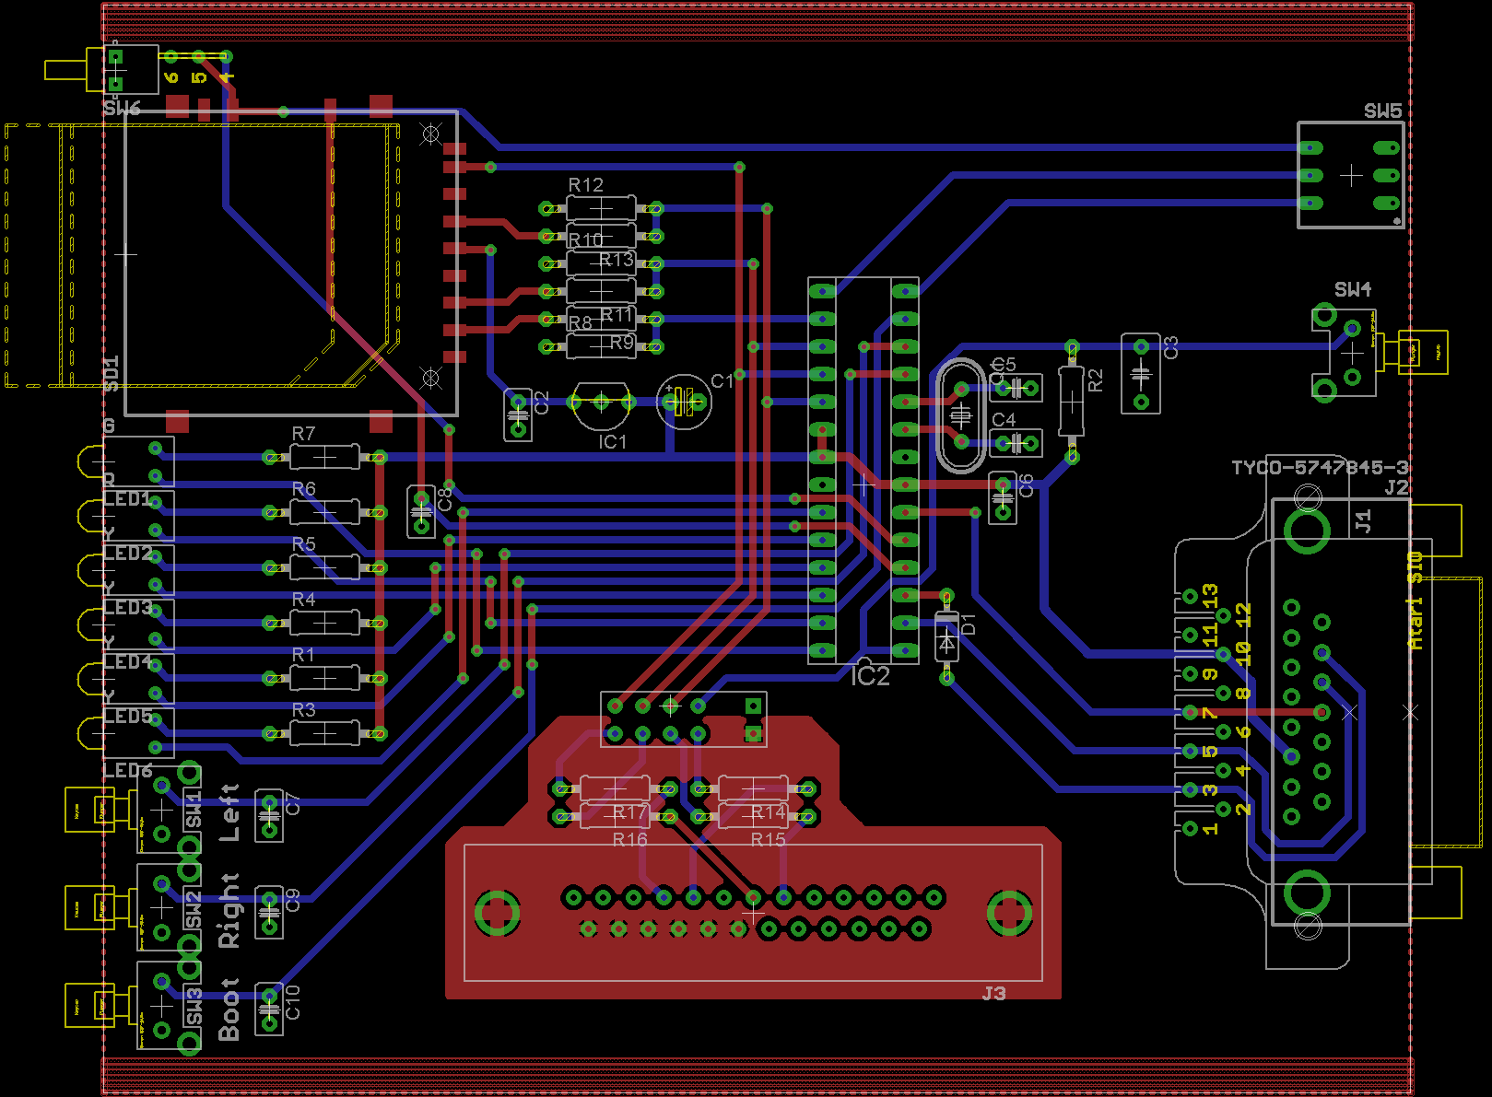
Task: Select the C6 capacitor label
Action: 1027,485
